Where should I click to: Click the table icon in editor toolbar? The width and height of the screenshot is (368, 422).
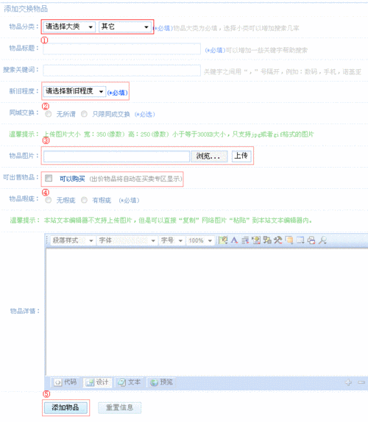tap(300, 240)
